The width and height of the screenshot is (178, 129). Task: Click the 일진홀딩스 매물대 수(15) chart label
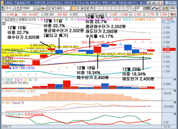[20, 19]
